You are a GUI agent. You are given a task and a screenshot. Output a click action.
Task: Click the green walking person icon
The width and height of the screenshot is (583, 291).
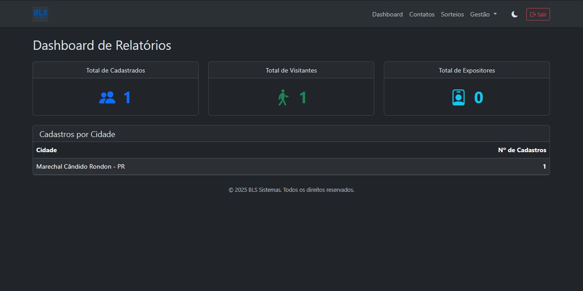[283, 97]
